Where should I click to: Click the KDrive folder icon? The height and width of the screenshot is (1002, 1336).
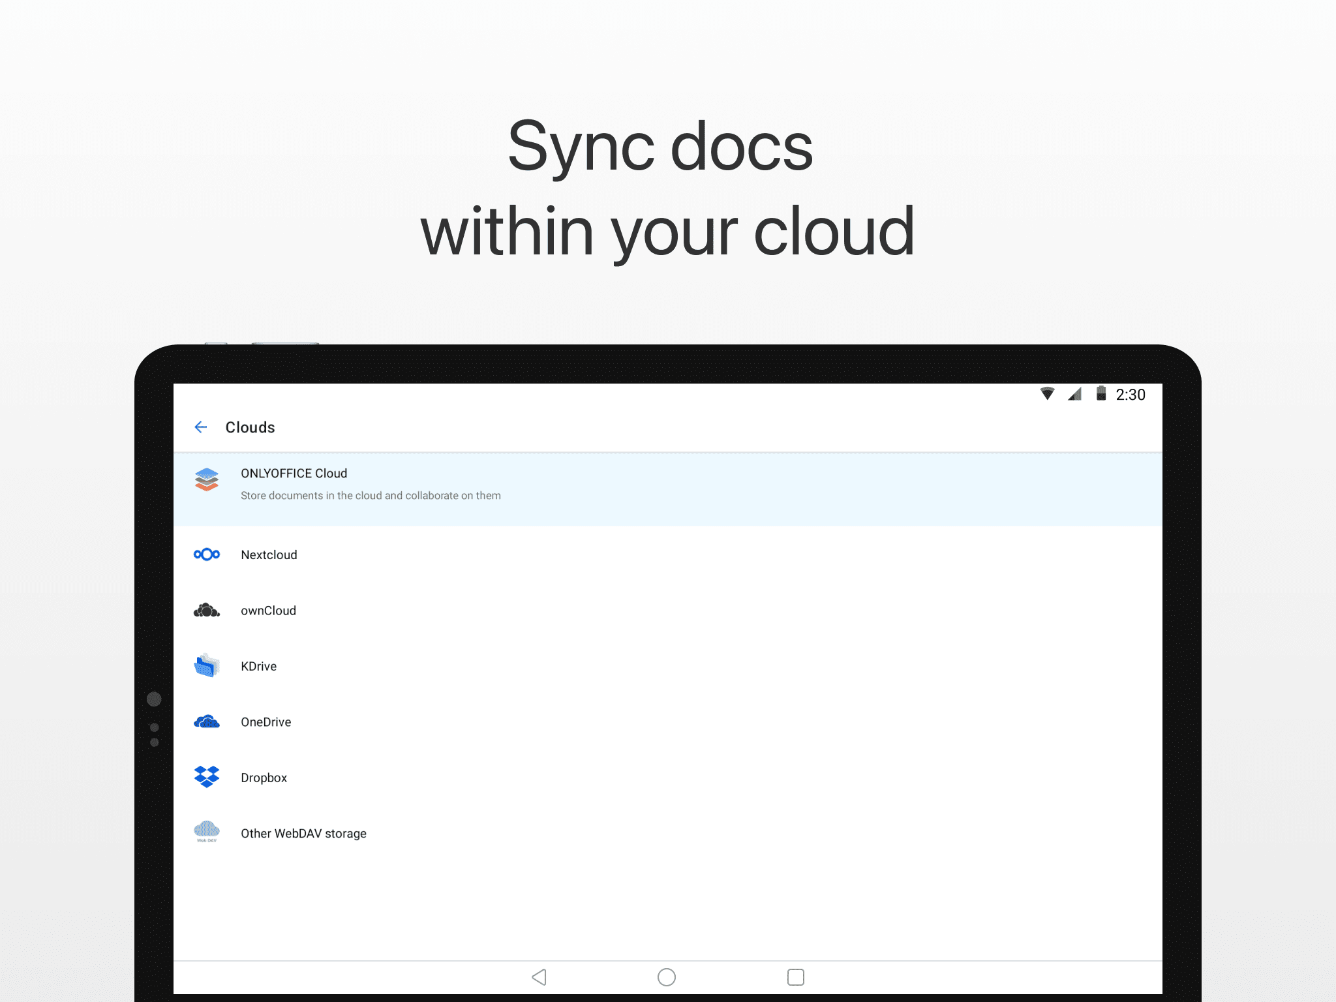click(x=207, y=666)
